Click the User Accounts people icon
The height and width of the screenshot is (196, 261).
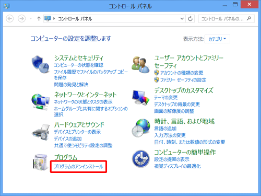140,65
